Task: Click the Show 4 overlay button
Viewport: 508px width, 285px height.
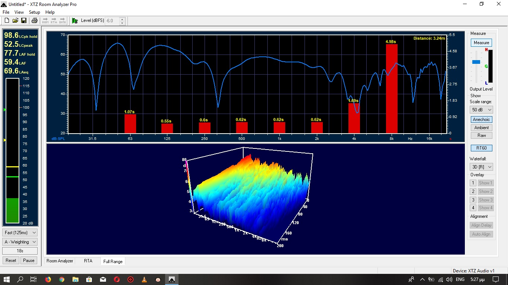Action: pyautogui.click(x=485, y=208)
